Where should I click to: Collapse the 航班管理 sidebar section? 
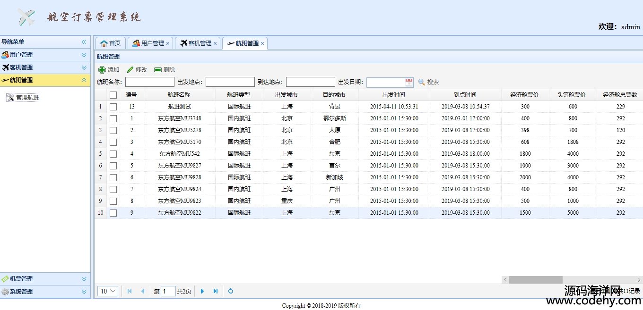coord(84,80)
